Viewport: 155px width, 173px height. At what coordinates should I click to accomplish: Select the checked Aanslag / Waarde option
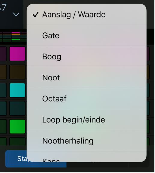point(87,14)
